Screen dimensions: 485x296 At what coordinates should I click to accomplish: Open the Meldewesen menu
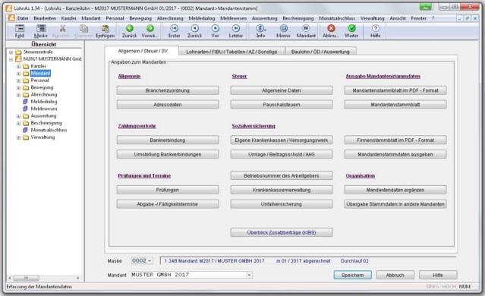[x=233, y=18]
